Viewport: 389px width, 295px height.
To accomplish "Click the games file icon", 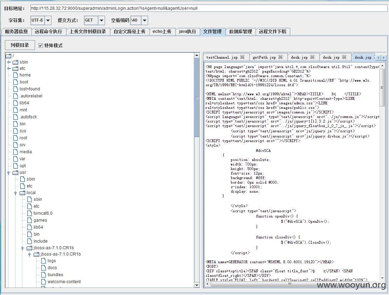I will [x=29, y=220].
